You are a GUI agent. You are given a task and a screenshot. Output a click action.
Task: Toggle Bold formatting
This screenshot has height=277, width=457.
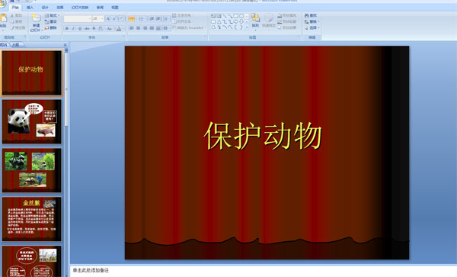pos(67,28)
